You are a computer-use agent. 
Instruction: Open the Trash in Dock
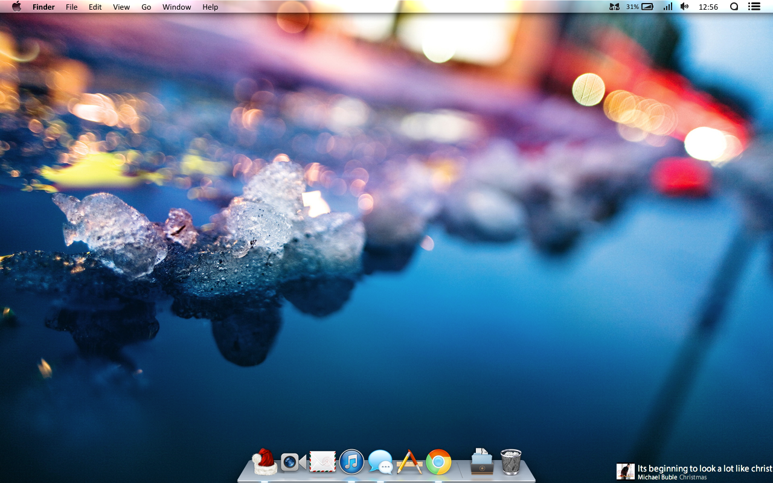(511, 462)
